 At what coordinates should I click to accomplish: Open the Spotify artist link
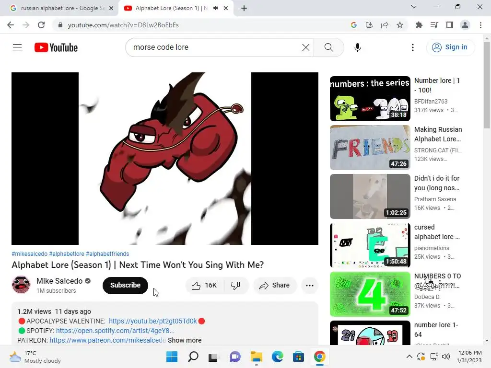click(115, 331)
